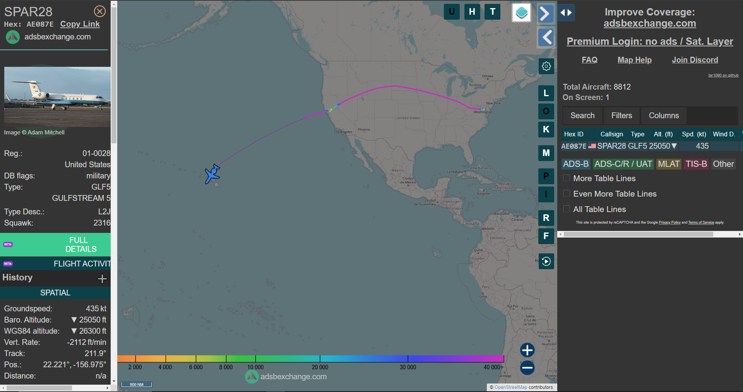Zoom out the map with minus button
743x392 pixels.
[527, 368]
